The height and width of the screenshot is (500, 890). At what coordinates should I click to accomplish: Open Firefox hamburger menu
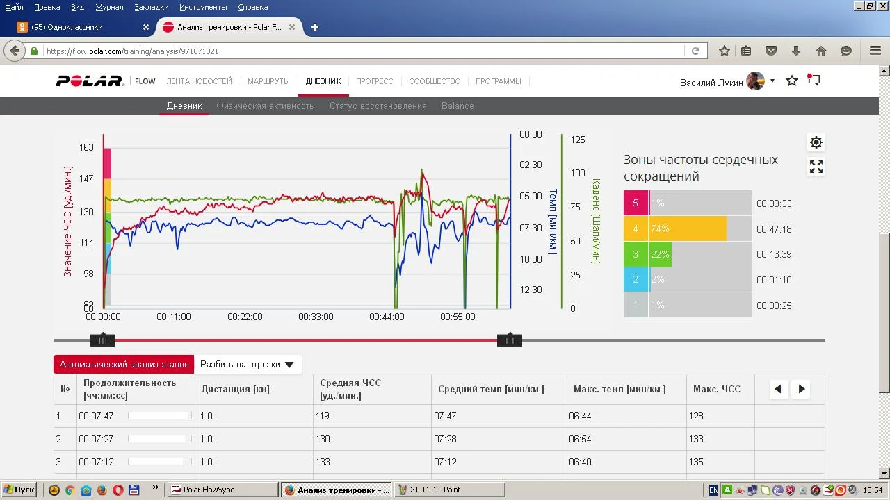tap(875, 51)
